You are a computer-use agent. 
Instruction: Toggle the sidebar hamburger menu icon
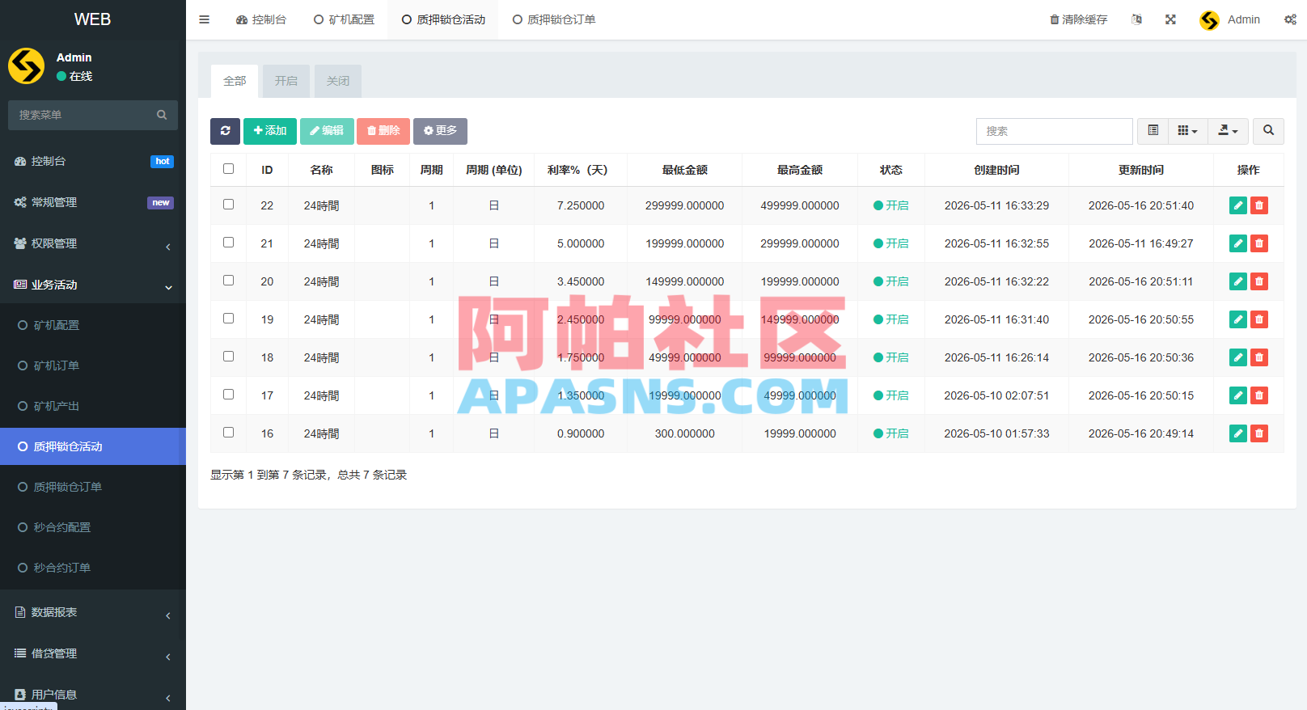pos(204,19)
